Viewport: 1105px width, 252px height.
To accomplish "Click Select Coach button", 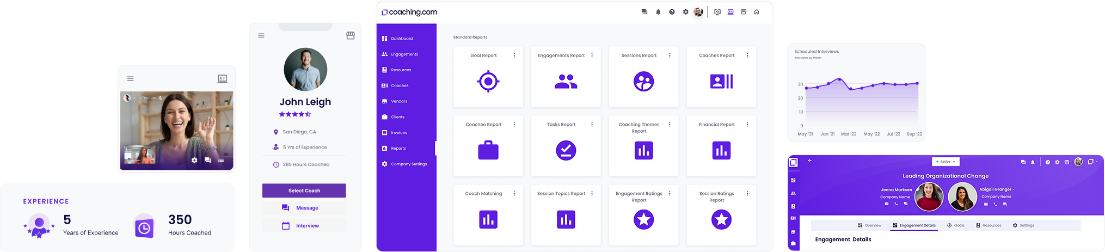I will click(304, 190).
